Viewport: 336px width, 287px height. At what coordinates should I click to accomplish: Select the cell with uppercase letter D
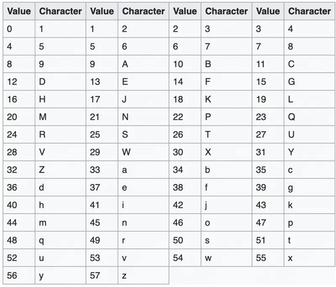[x=60, y=82]
